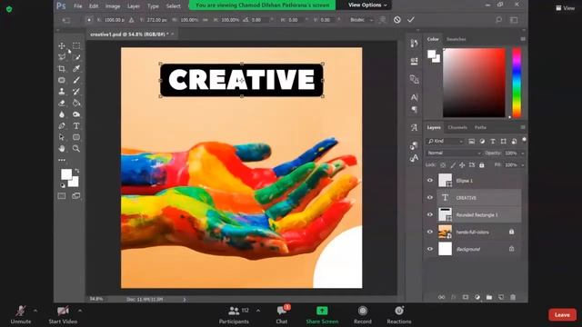
Task: Select the Brush tool
Action: [x=76, y=80]
